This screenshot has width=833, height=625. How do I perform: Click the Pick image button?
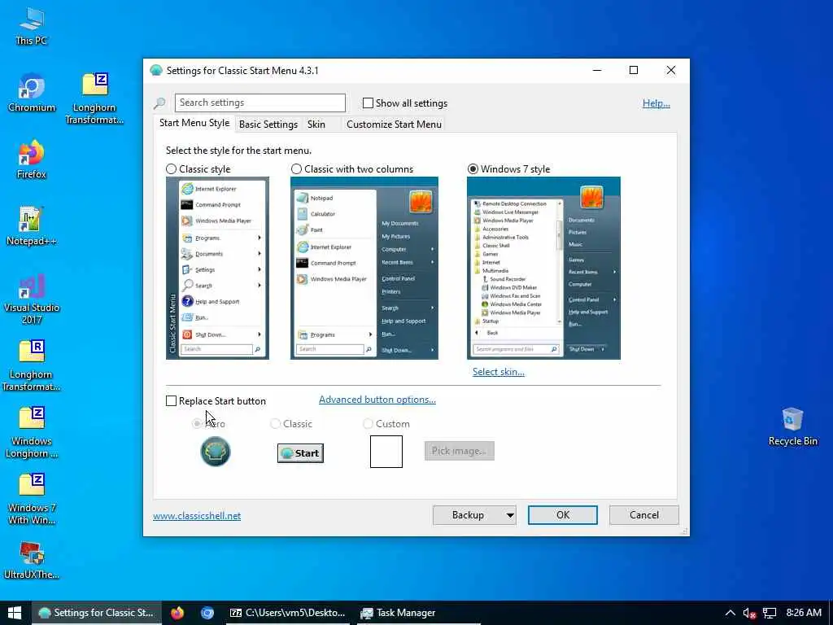click(x=459, y=451)
